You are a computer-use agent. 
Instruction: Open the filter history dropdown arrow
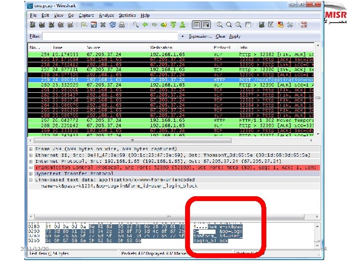(x=182, y=36)
